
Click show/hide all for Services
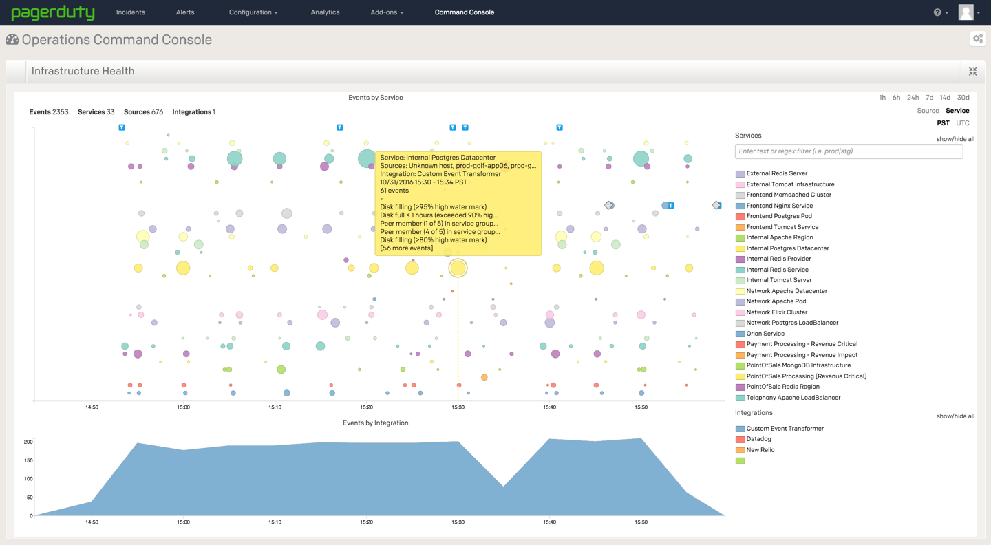click(955, 139)
